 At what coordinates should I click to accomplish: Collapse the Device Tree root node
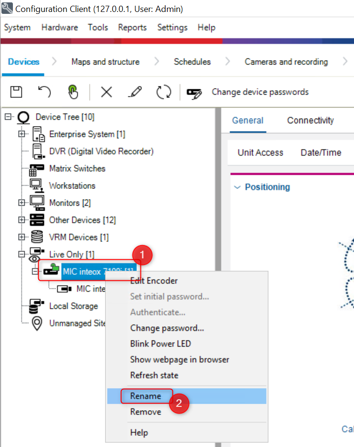pos(8,117)
